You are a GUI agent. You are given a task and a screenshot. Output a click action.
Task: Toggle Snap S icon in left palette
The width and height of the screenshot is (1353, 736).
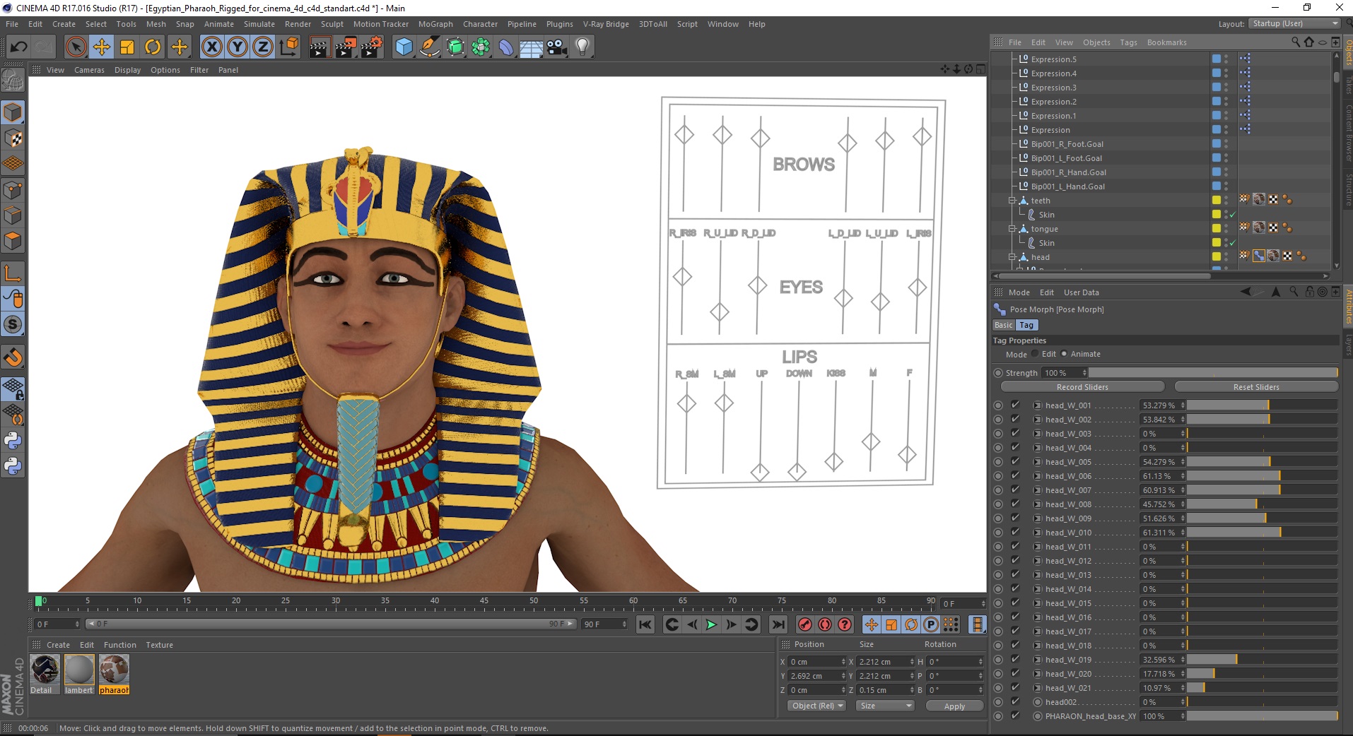click(x=13, y=324)
